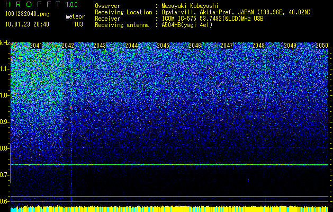The height and width of the screenshot is (212, 333).
Task: Select the 2041 time marker
Action: coord(37,46)
